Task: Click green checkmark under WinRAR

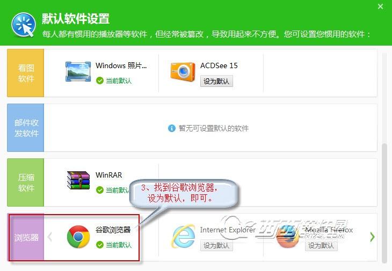Action: [x=100, y=190]
